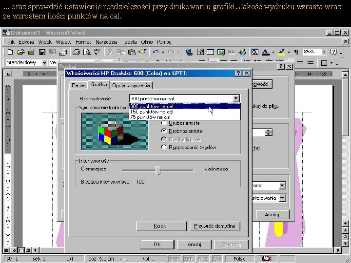Open the Edycja menu

(x=26, y=42)
